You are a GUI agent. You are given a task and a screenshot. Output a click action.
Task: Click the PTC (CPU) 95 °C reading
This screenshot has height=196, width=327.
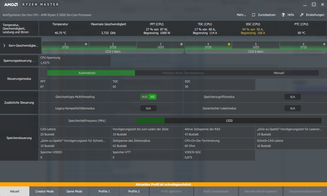tap(301, 33)
